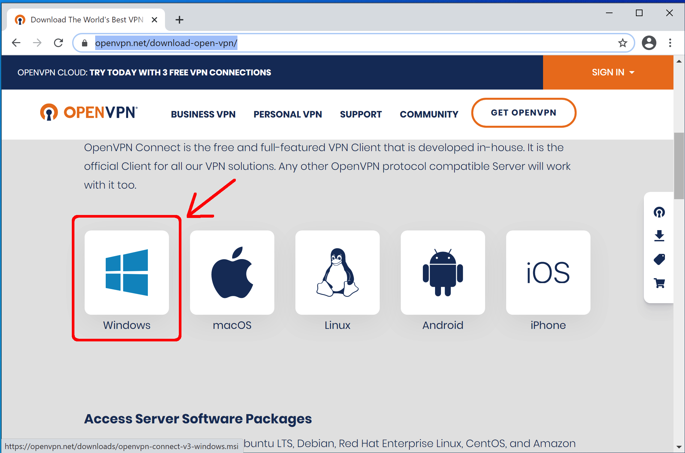Screen dimensions: 685x453
Task: Minimize the Chrome window
Action: [x=609, y=13]
